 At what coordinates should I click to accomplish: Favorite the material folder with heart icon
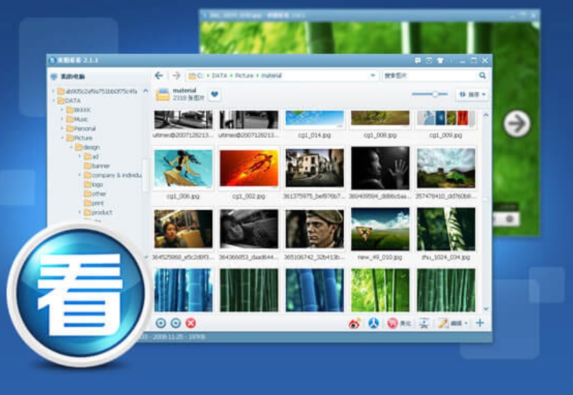point(214,94)
